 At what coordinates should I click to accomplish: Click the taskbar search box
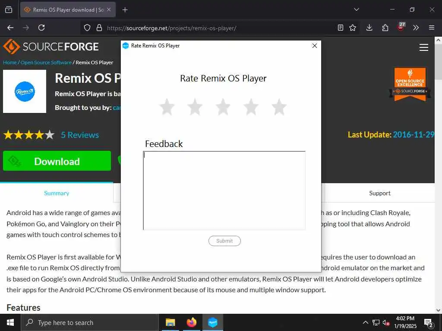(x=90, y=322)
